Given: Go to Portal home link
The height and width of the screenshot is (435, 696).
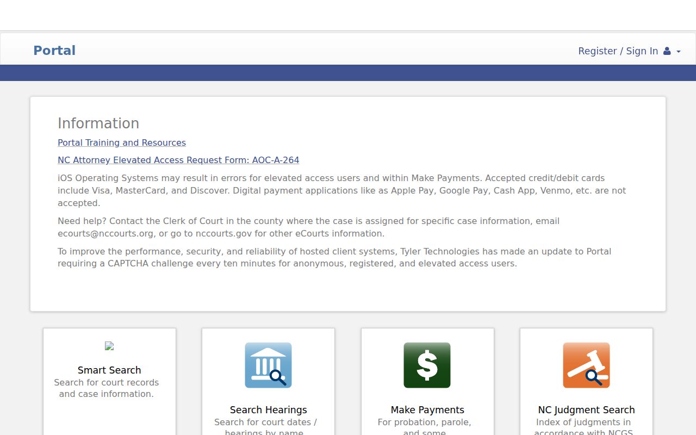Looking at the screenshot, I should coord(54,51).
